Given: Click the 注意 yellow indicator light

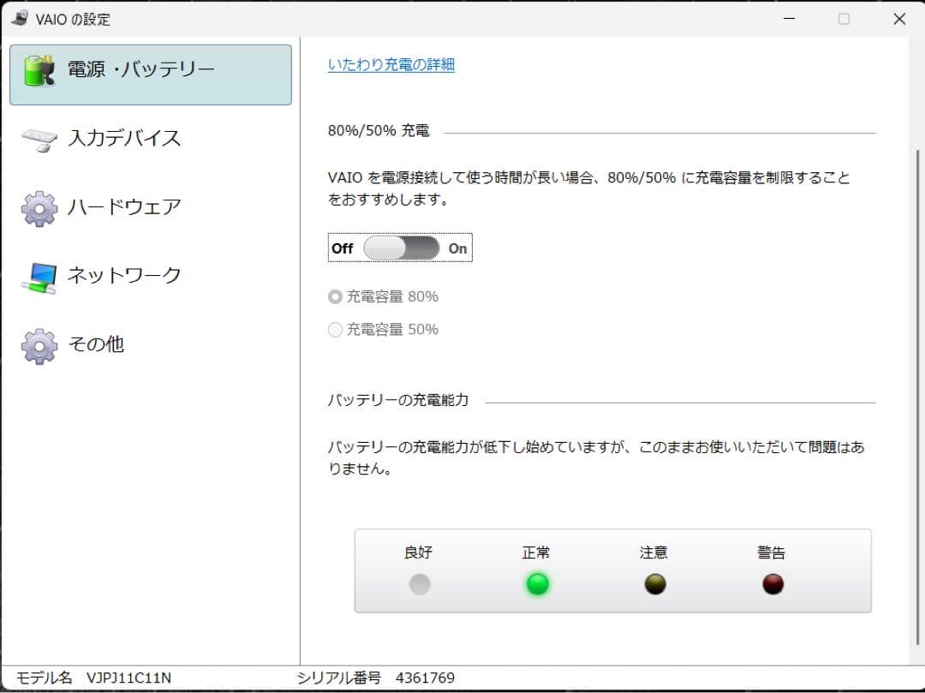Looking at the screenshot, I should [x=655, y=584].
